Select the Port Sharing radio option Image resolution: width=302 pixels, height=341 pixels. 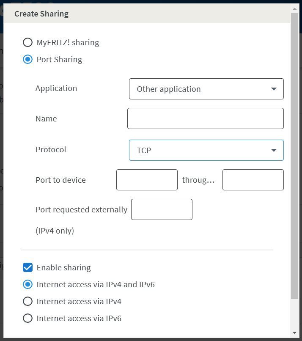point(27,59)
